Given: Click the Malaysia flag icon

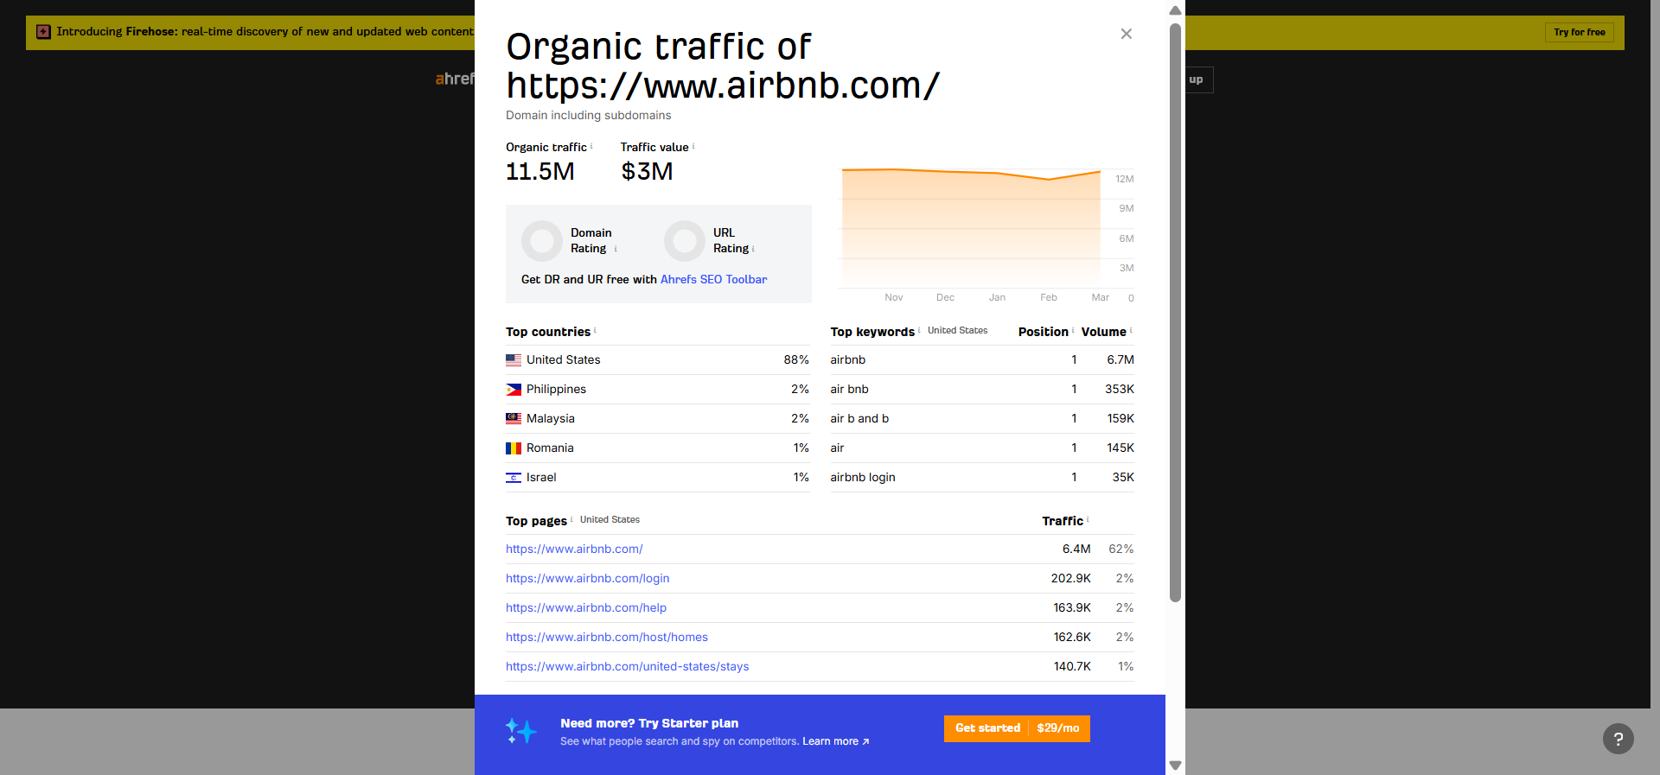Looking at the screenshot, I should coord(514,419).
